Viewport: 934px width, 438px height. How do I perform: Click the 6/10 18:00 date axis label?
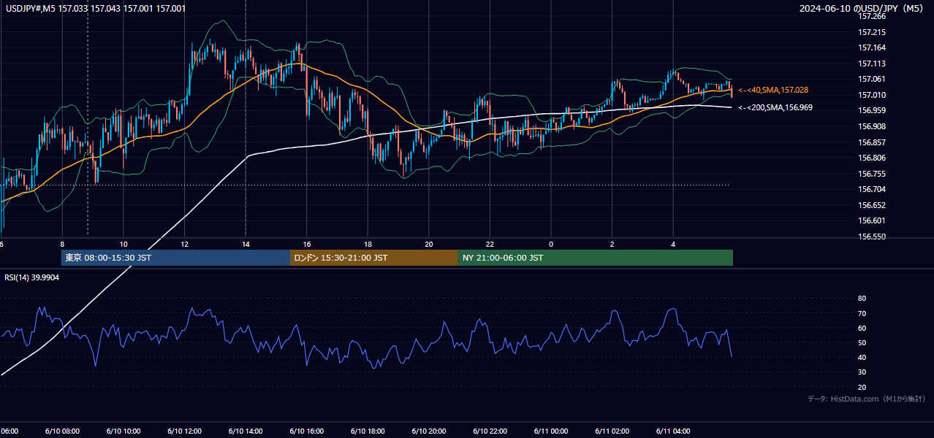point(368,431)
